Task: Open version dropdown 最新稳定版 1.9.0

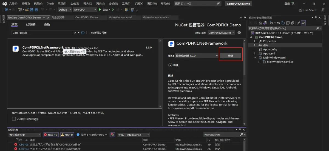Action: pyautogui.click(x=197, y=56)
